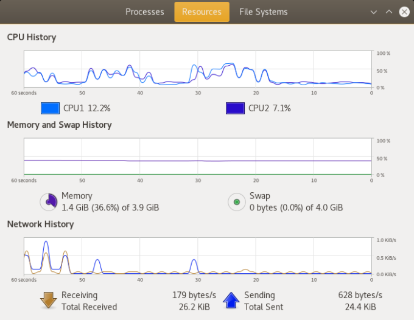This screenshot has width=414, height=320.
Task: Open the File Systems tab
Action: [x=264, y=12]
